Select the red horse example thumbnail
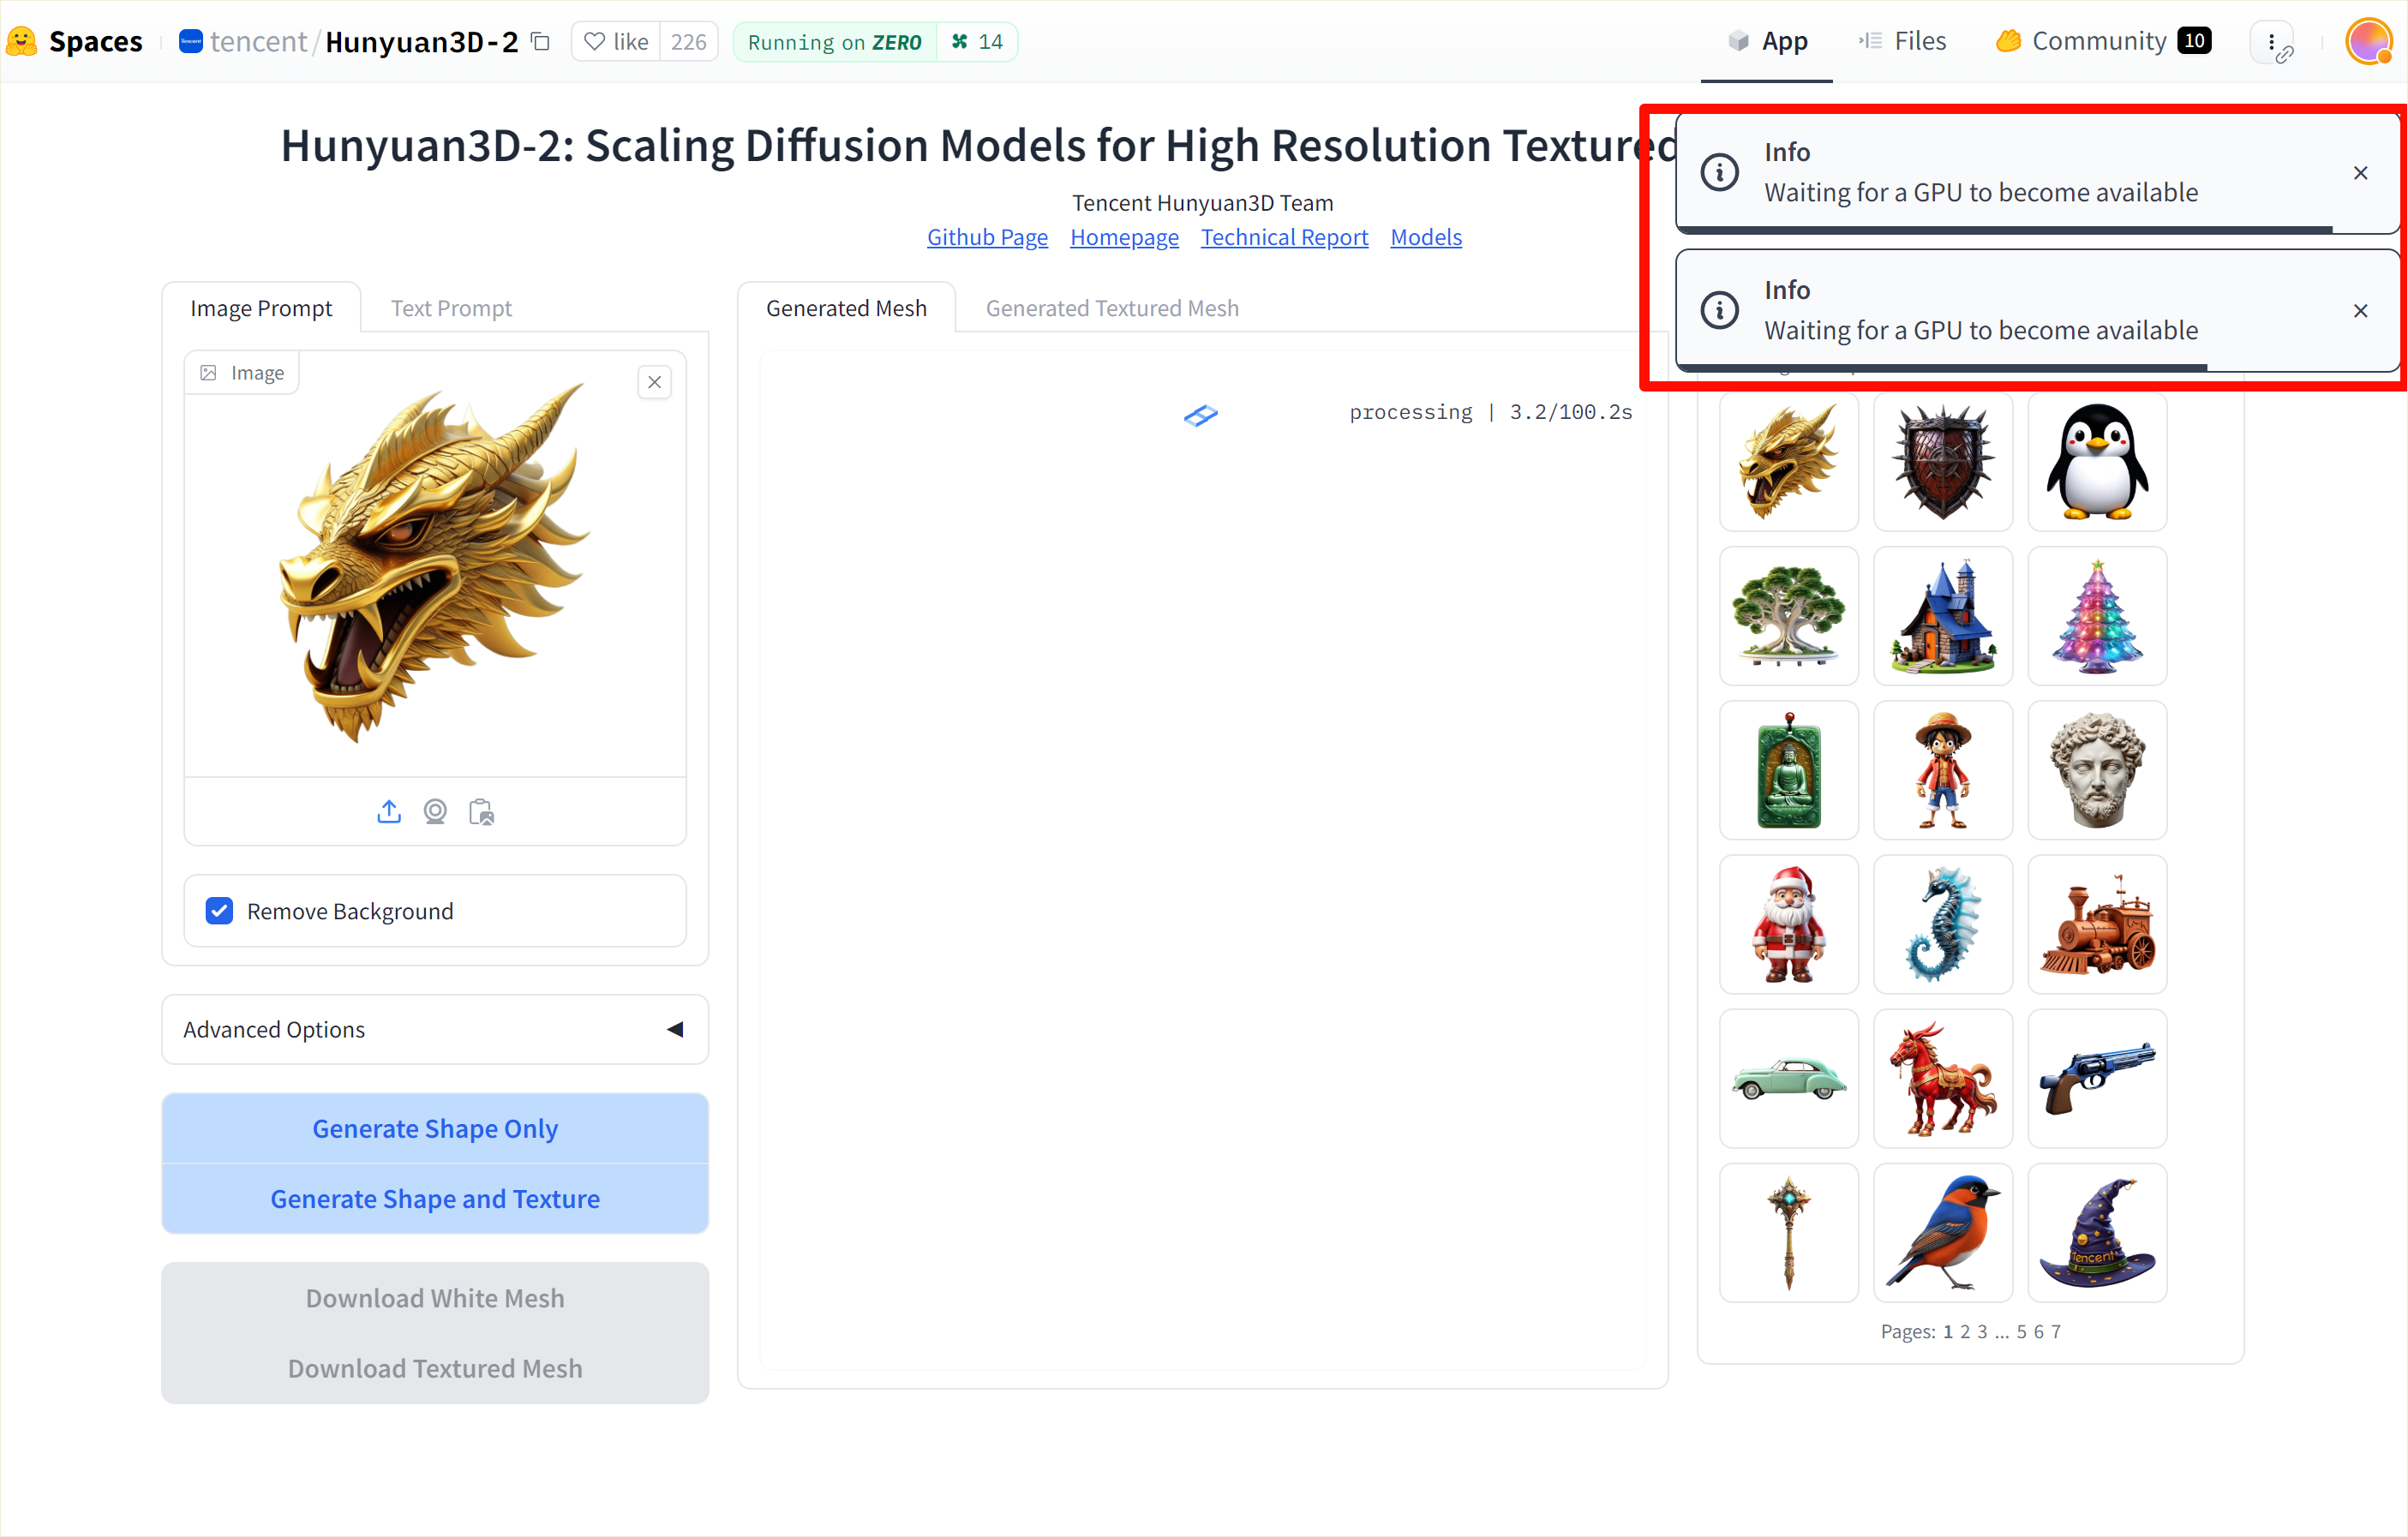Viewport: 2408px width, 1537px height. click(1943, 1078)
